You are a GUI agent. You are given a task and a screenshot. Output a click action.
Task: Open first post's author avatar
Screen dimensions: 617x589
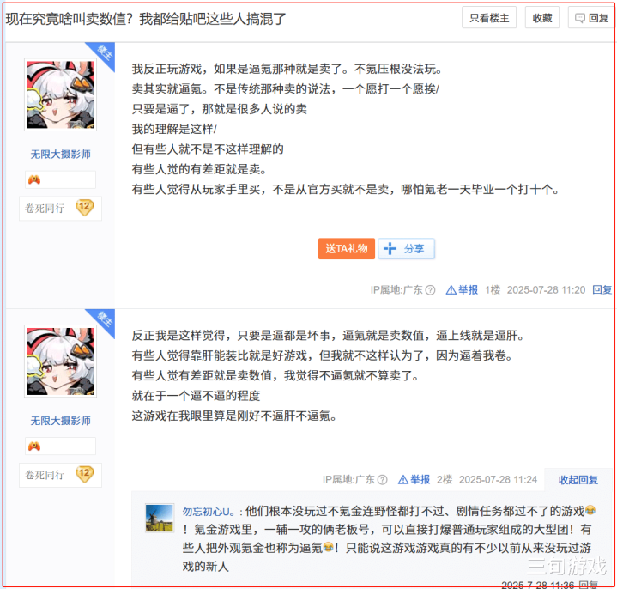coord(61,94)
